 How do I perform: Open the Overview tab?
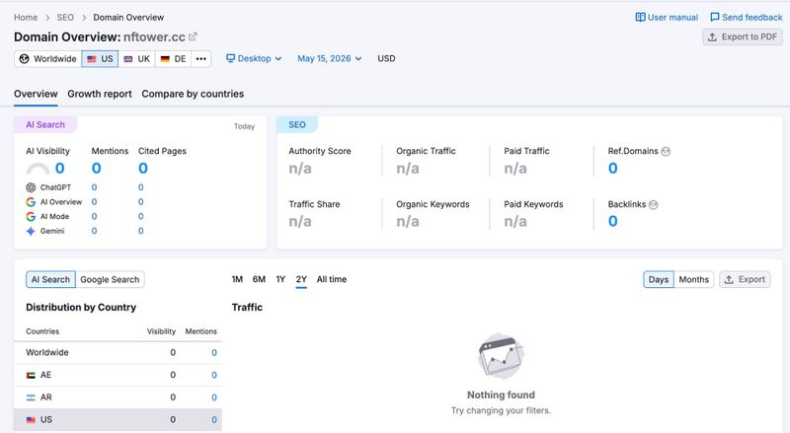coord(36,94)
